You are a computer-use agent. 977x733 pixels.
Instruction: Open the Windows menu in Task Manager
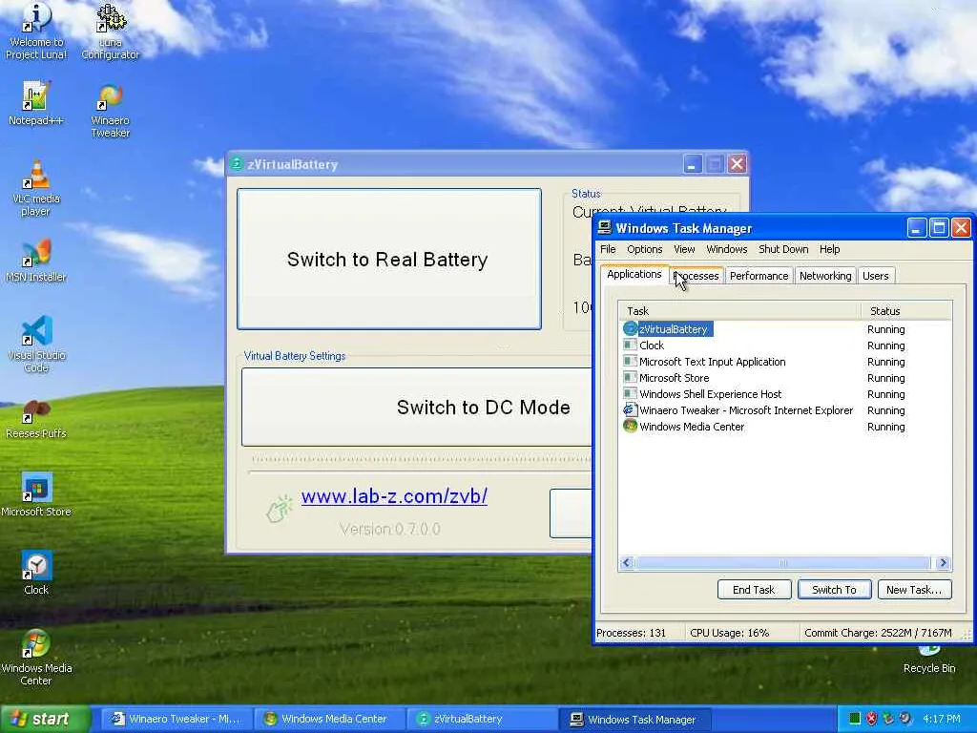726,249
